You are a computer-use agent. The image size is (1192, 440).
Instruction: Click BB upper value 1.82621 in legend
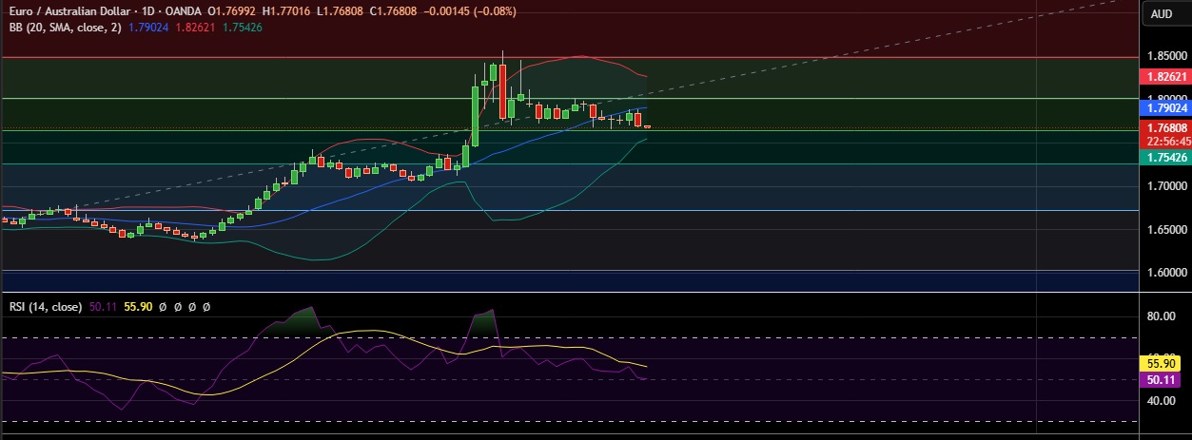tap(195, 28)
